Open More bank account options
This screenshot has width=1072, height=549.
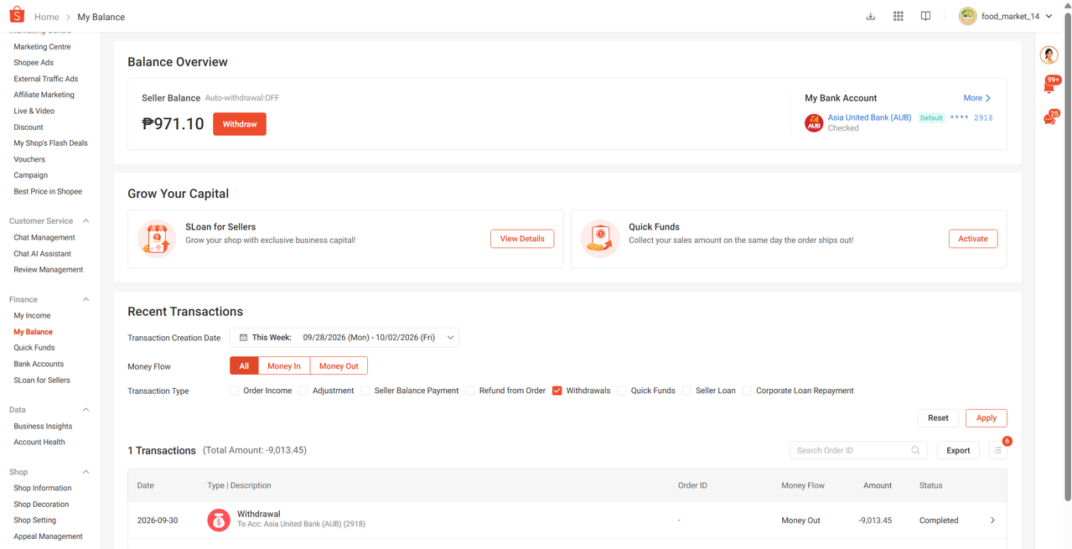pyautogui.click(x=977, y=98)
